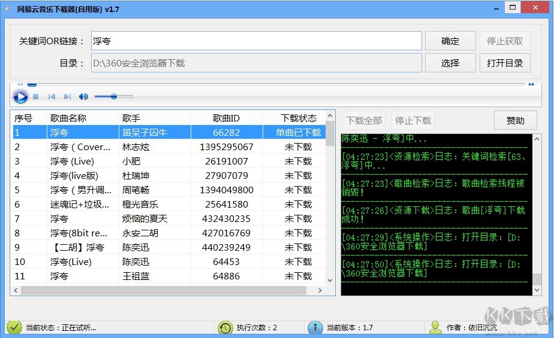This screenshot has height=338, width=554.
Task: Click the rewind arrows above player
Action: point(20,84)
